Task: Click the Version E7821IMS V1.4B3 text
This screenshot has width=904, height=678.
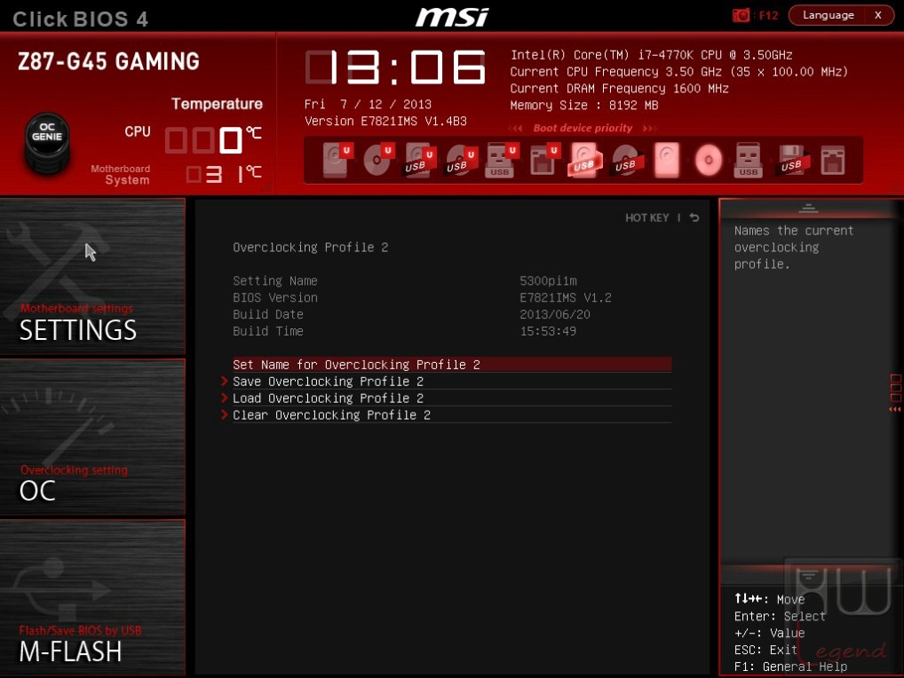Action: click(x=385, y=121)
